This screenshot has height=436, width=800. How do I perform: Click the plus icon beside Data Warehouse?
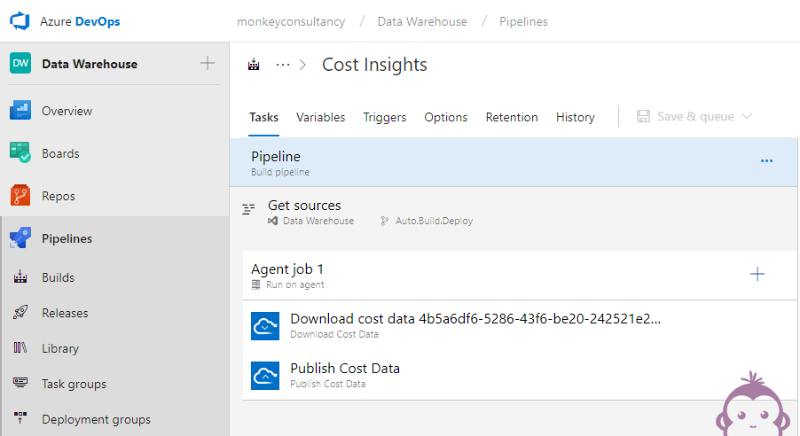(x=208, y=63)
